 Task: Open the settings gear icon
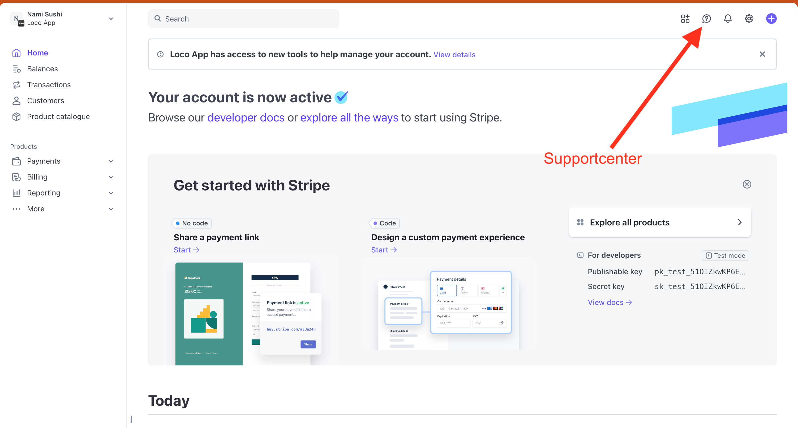pyautogui.click(x=749, y=19)
